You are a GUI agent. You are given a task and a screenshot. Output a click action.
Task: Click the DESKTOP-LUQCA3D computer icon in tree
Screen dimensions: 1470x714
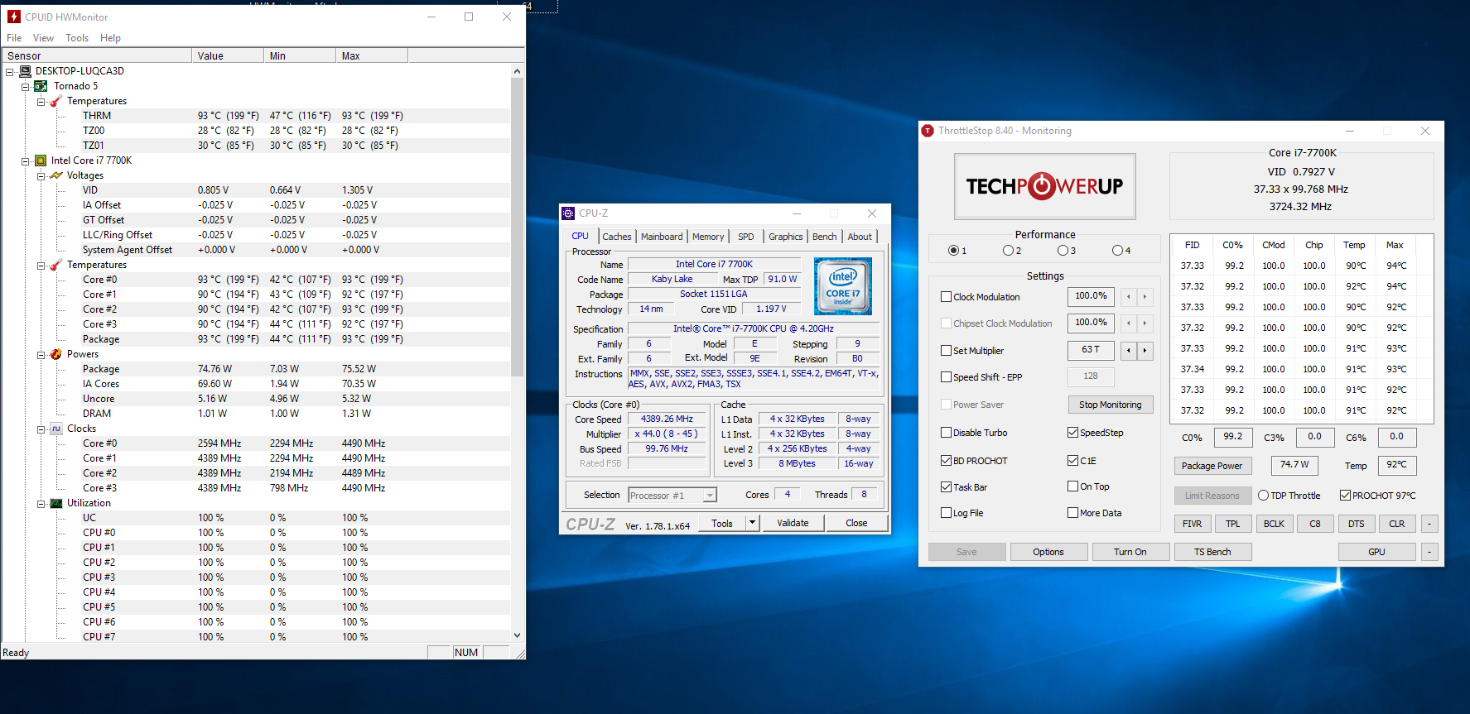(x=25, y=71)
